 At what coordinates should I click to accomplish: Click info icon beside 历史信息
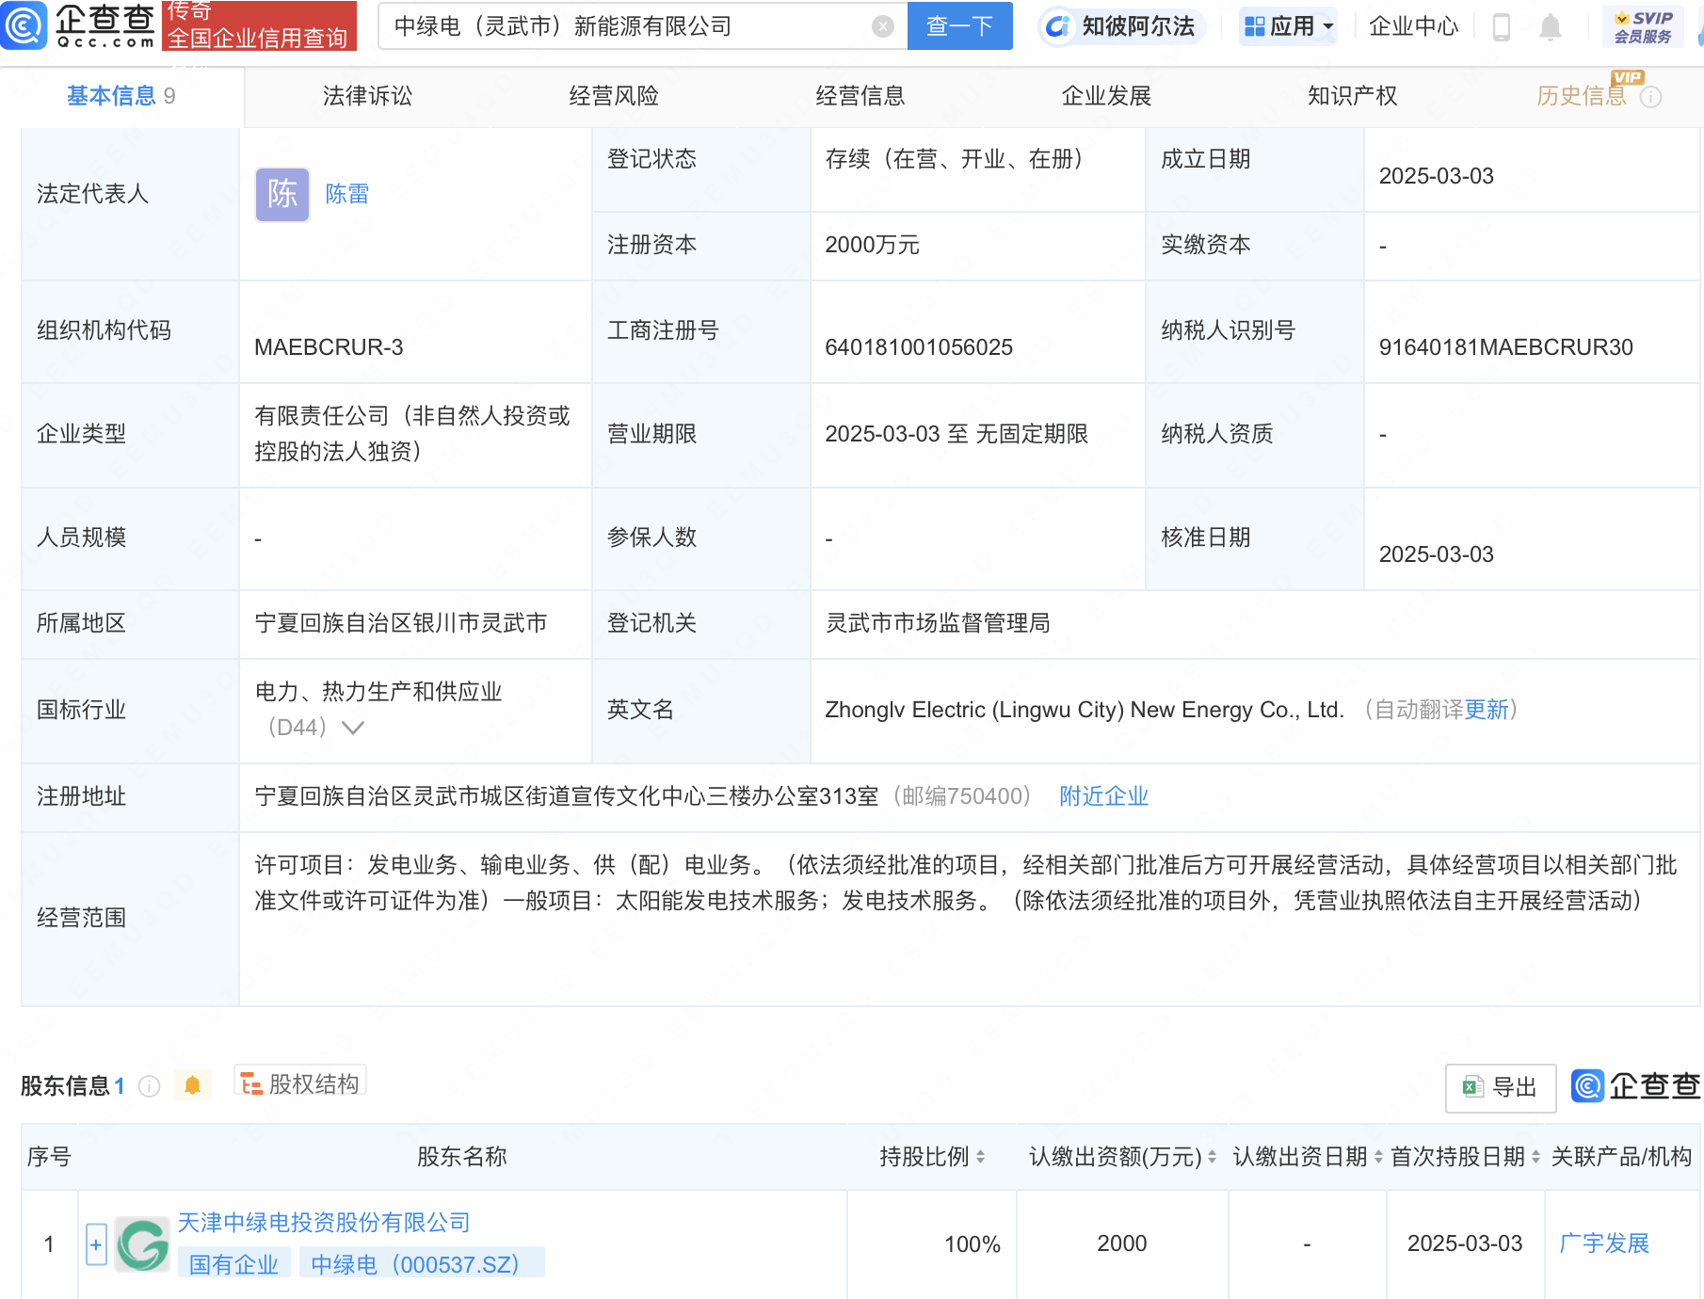click(x=1651, y=97)
